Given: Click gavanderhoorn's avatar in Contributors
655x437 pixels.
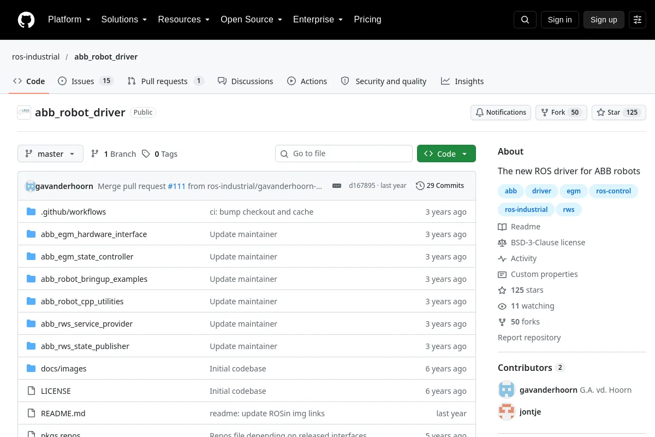Looking at the screenshot, I should [507, 389].
